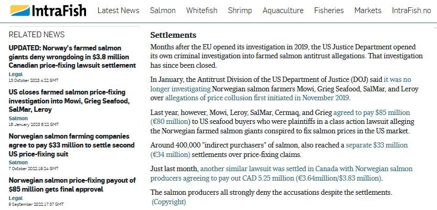Open the Whitefish section

coord(202,10)
